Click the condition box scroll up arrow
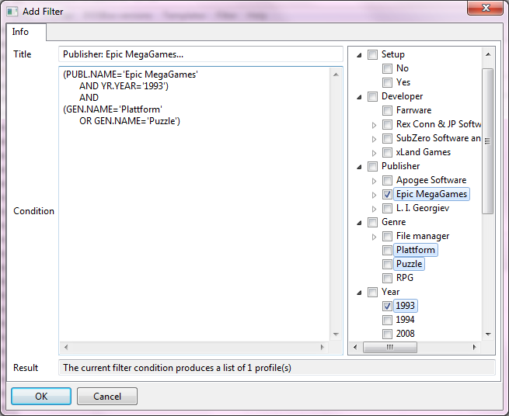This screenshot has height=416, width=509. click(x=336, y=75)
